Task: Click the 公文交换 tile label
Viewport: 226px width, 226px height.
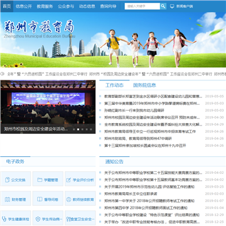Action: 18,180
